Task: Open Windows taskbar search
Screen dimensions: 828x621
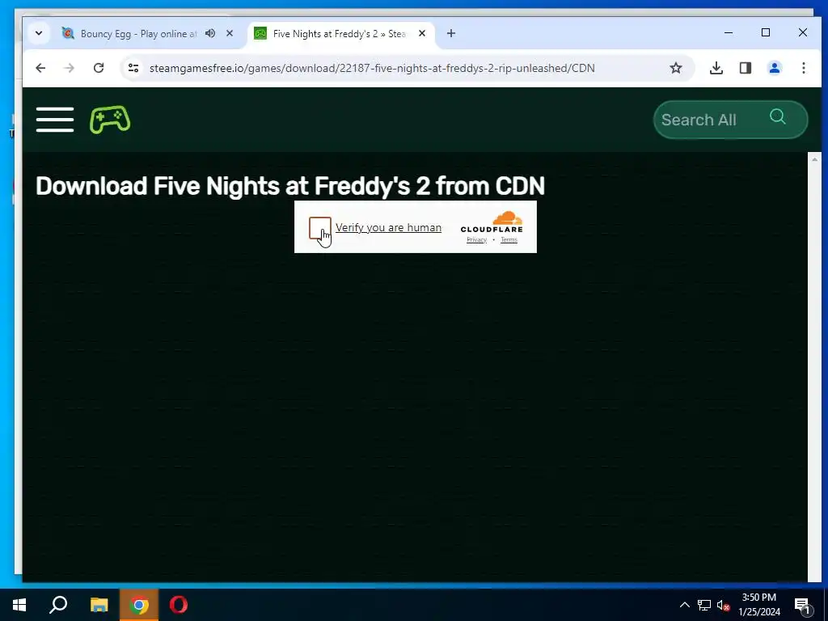Action: (58, 605)
